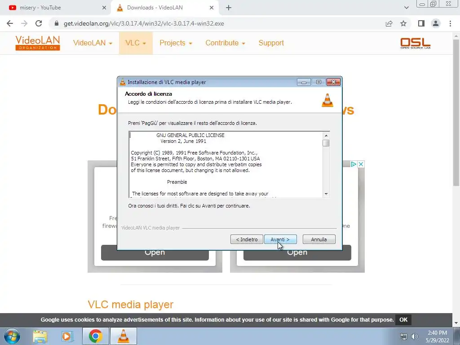Select the Downloads - VideoLAN tab
The width and height of the screenshot is (460, 345).
click(165, 8)
